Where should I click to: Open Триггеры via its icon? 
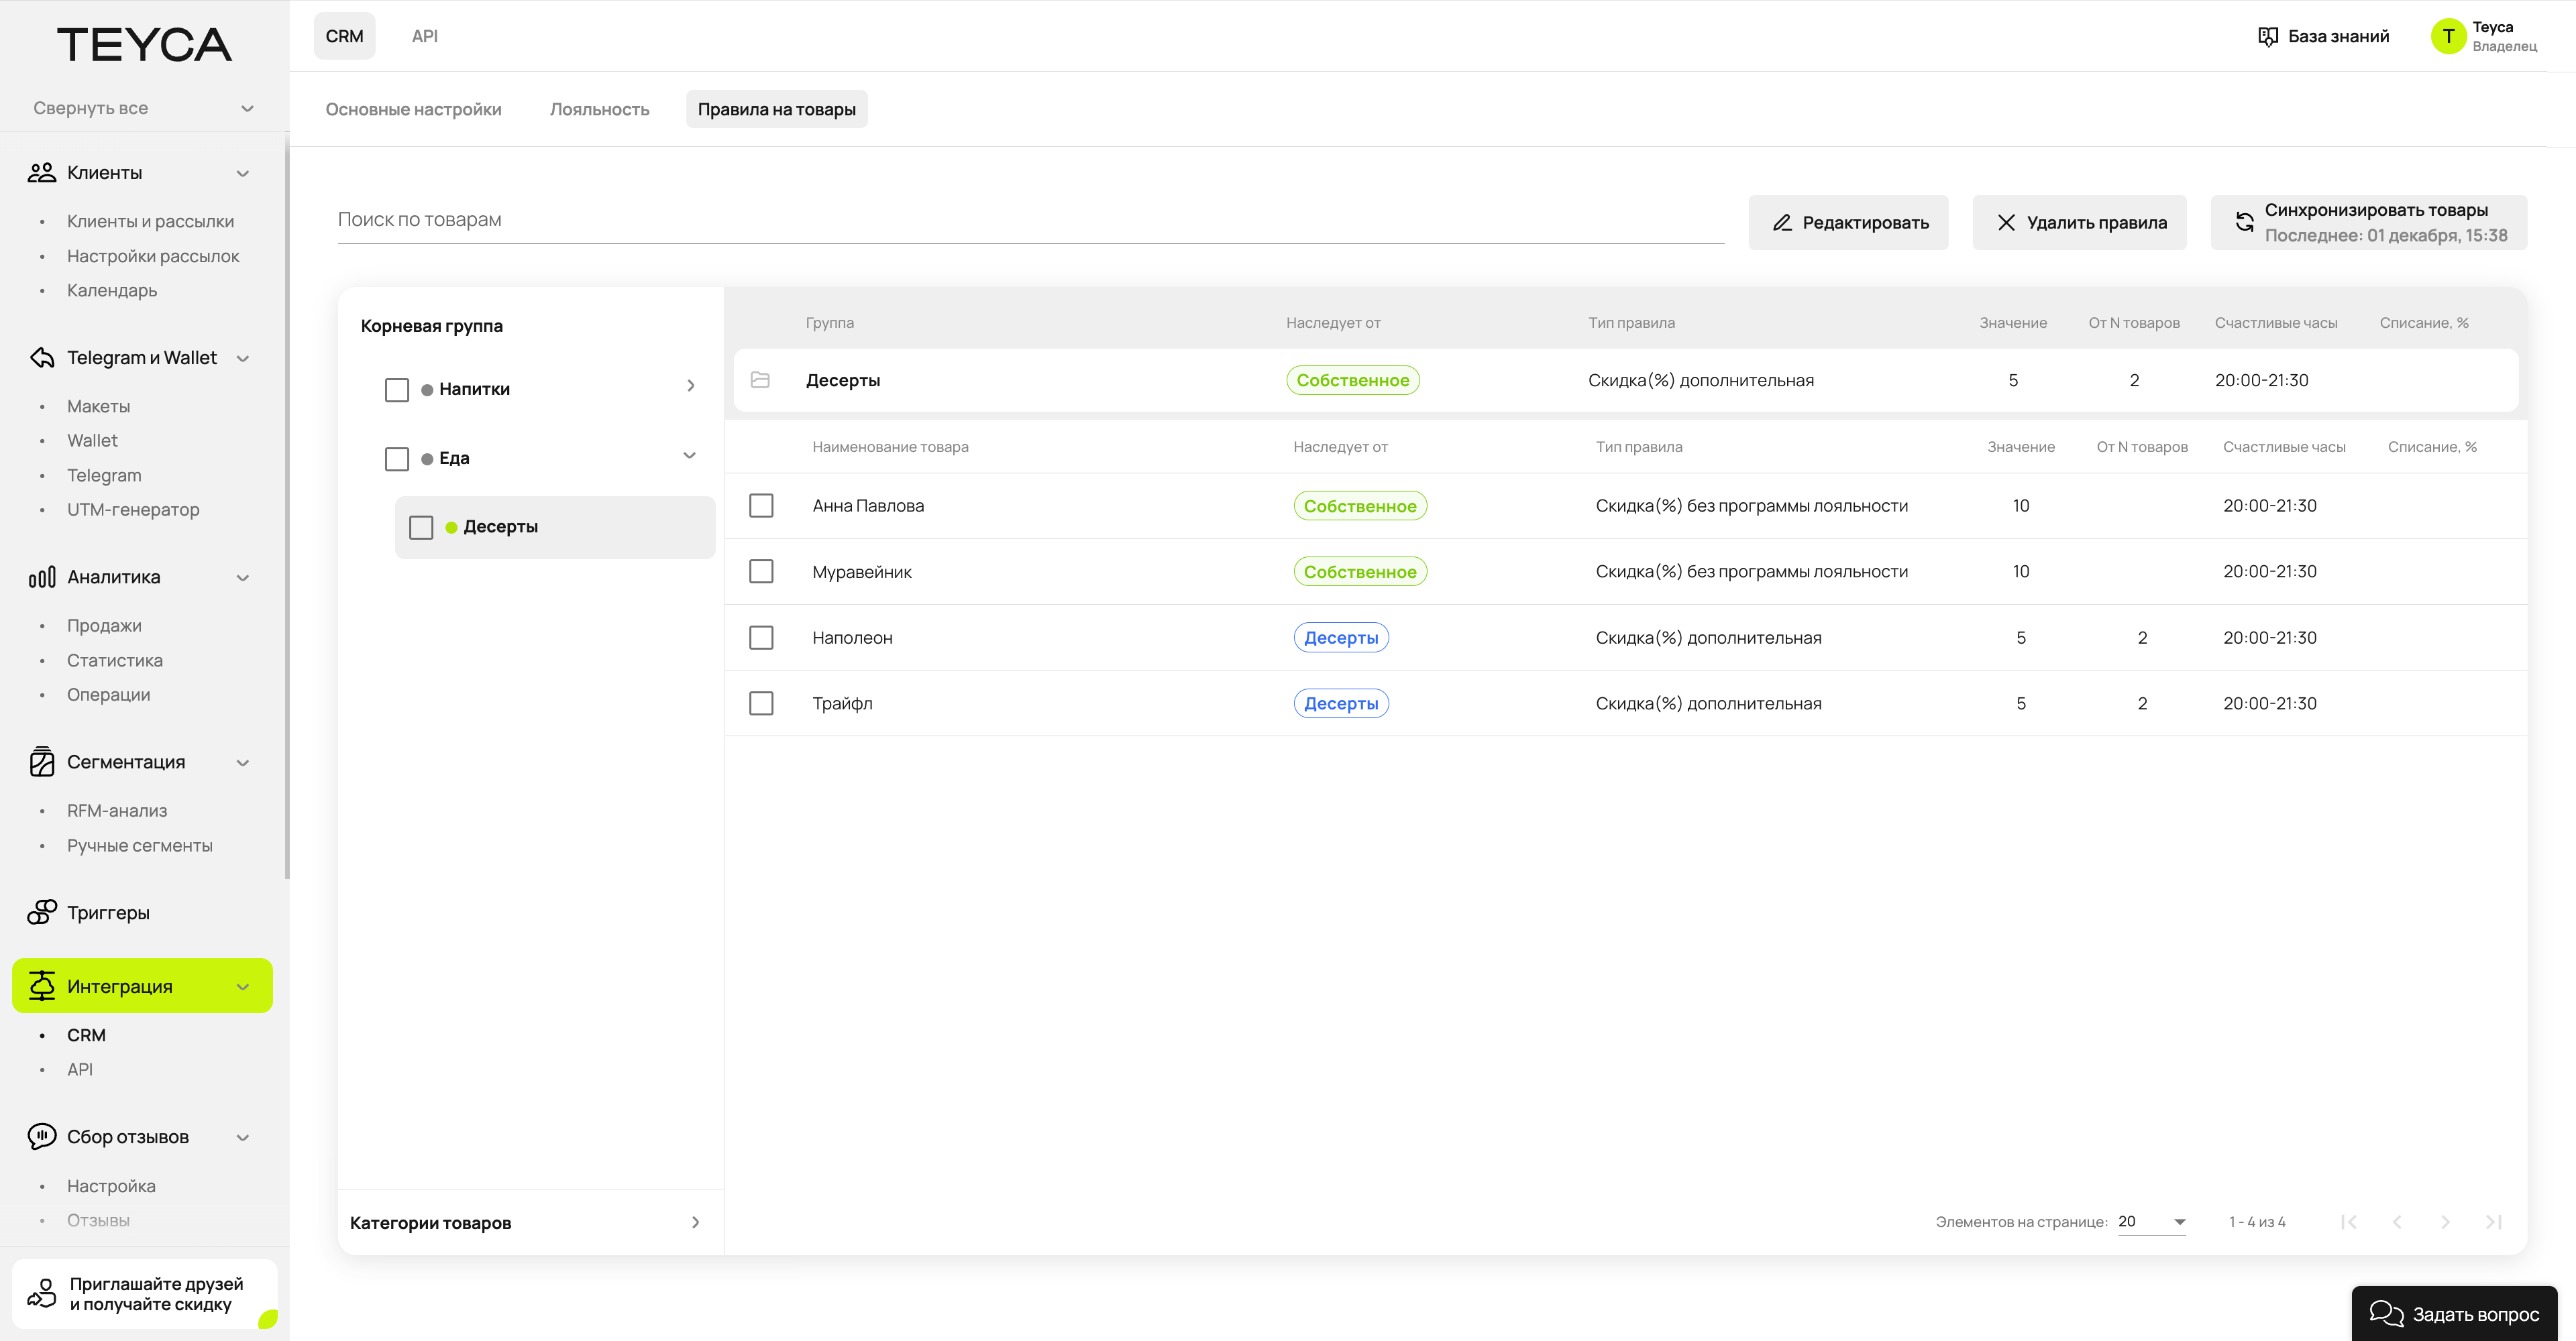tap(41, 913)
